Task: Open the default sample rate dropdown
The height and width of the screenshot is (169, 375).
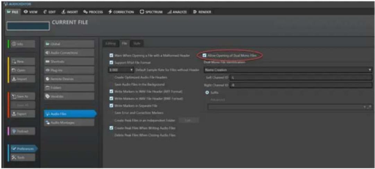Action: pos(121,70)
